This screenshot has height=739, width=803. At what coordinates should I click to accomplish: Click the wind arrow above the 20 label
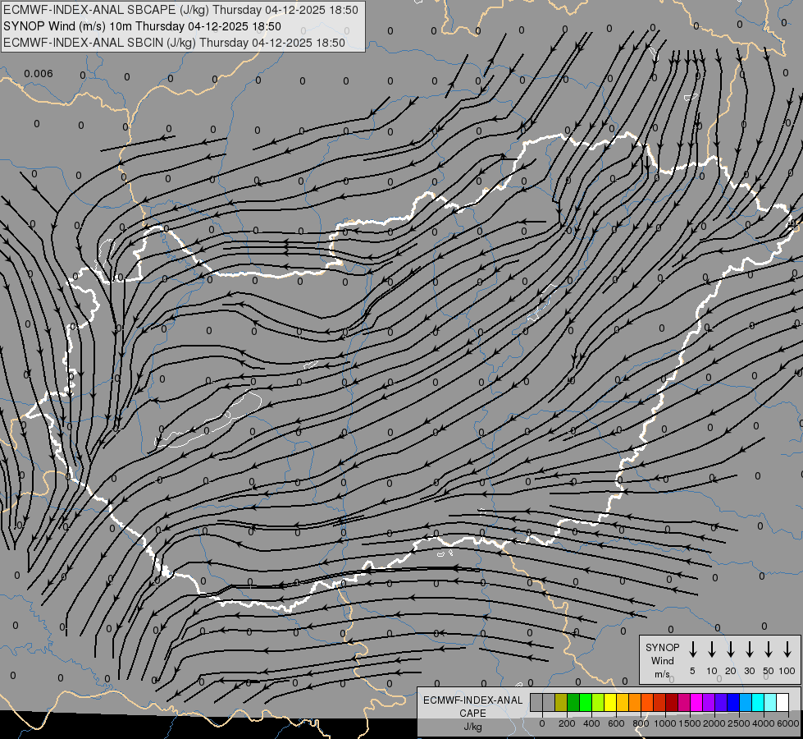pos(731,649)
